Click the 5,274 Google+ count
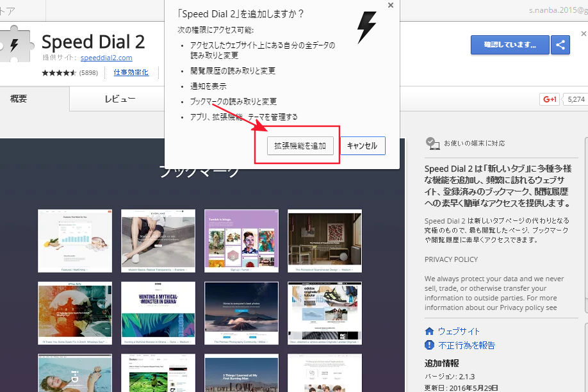Screen dimensions: 588x392 pos(576,99)
